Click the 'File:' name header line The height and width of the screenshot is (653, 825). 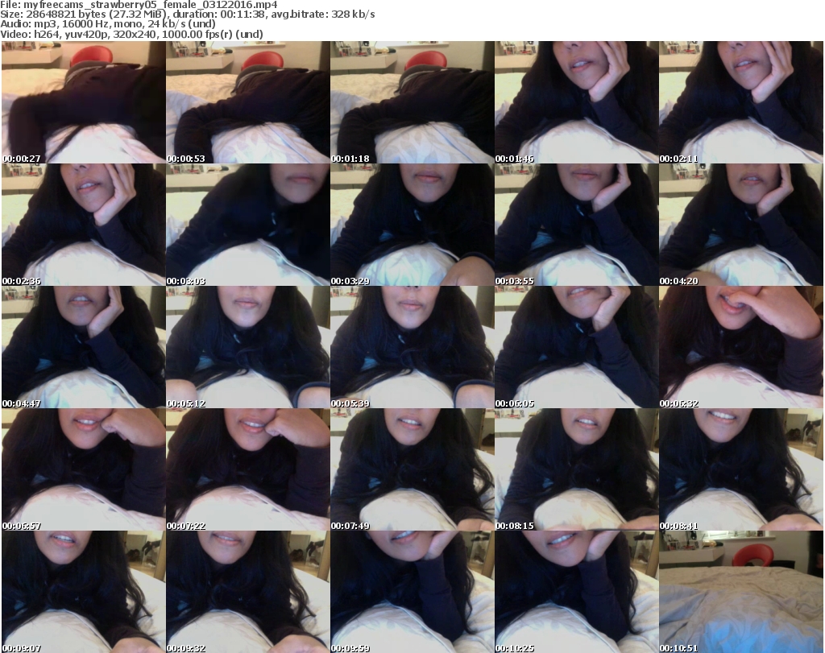coord(139,5)
